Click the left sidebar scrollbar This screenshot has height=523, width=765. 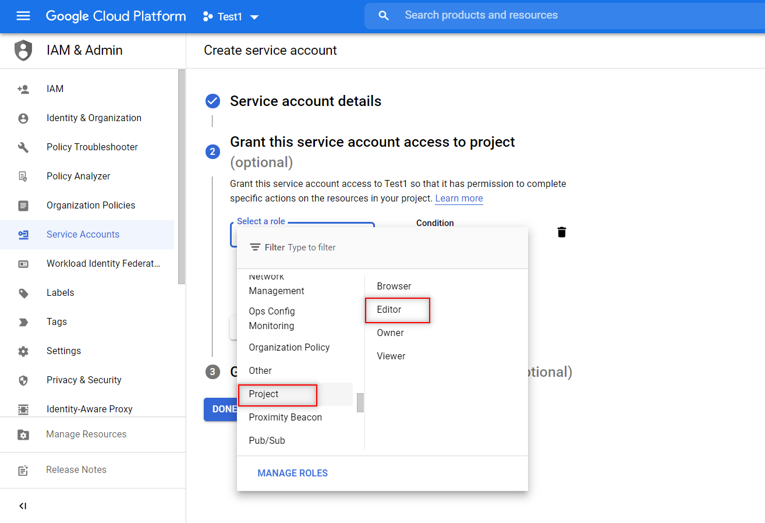182,176
